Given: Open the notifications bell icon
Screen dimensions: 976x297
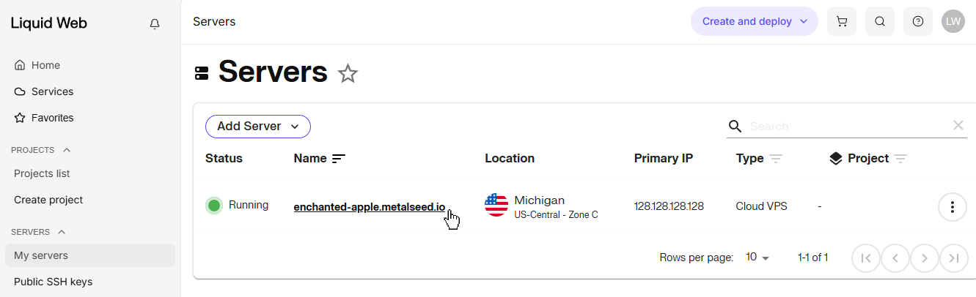Looking at the screenshot, I should click(155, 24).
